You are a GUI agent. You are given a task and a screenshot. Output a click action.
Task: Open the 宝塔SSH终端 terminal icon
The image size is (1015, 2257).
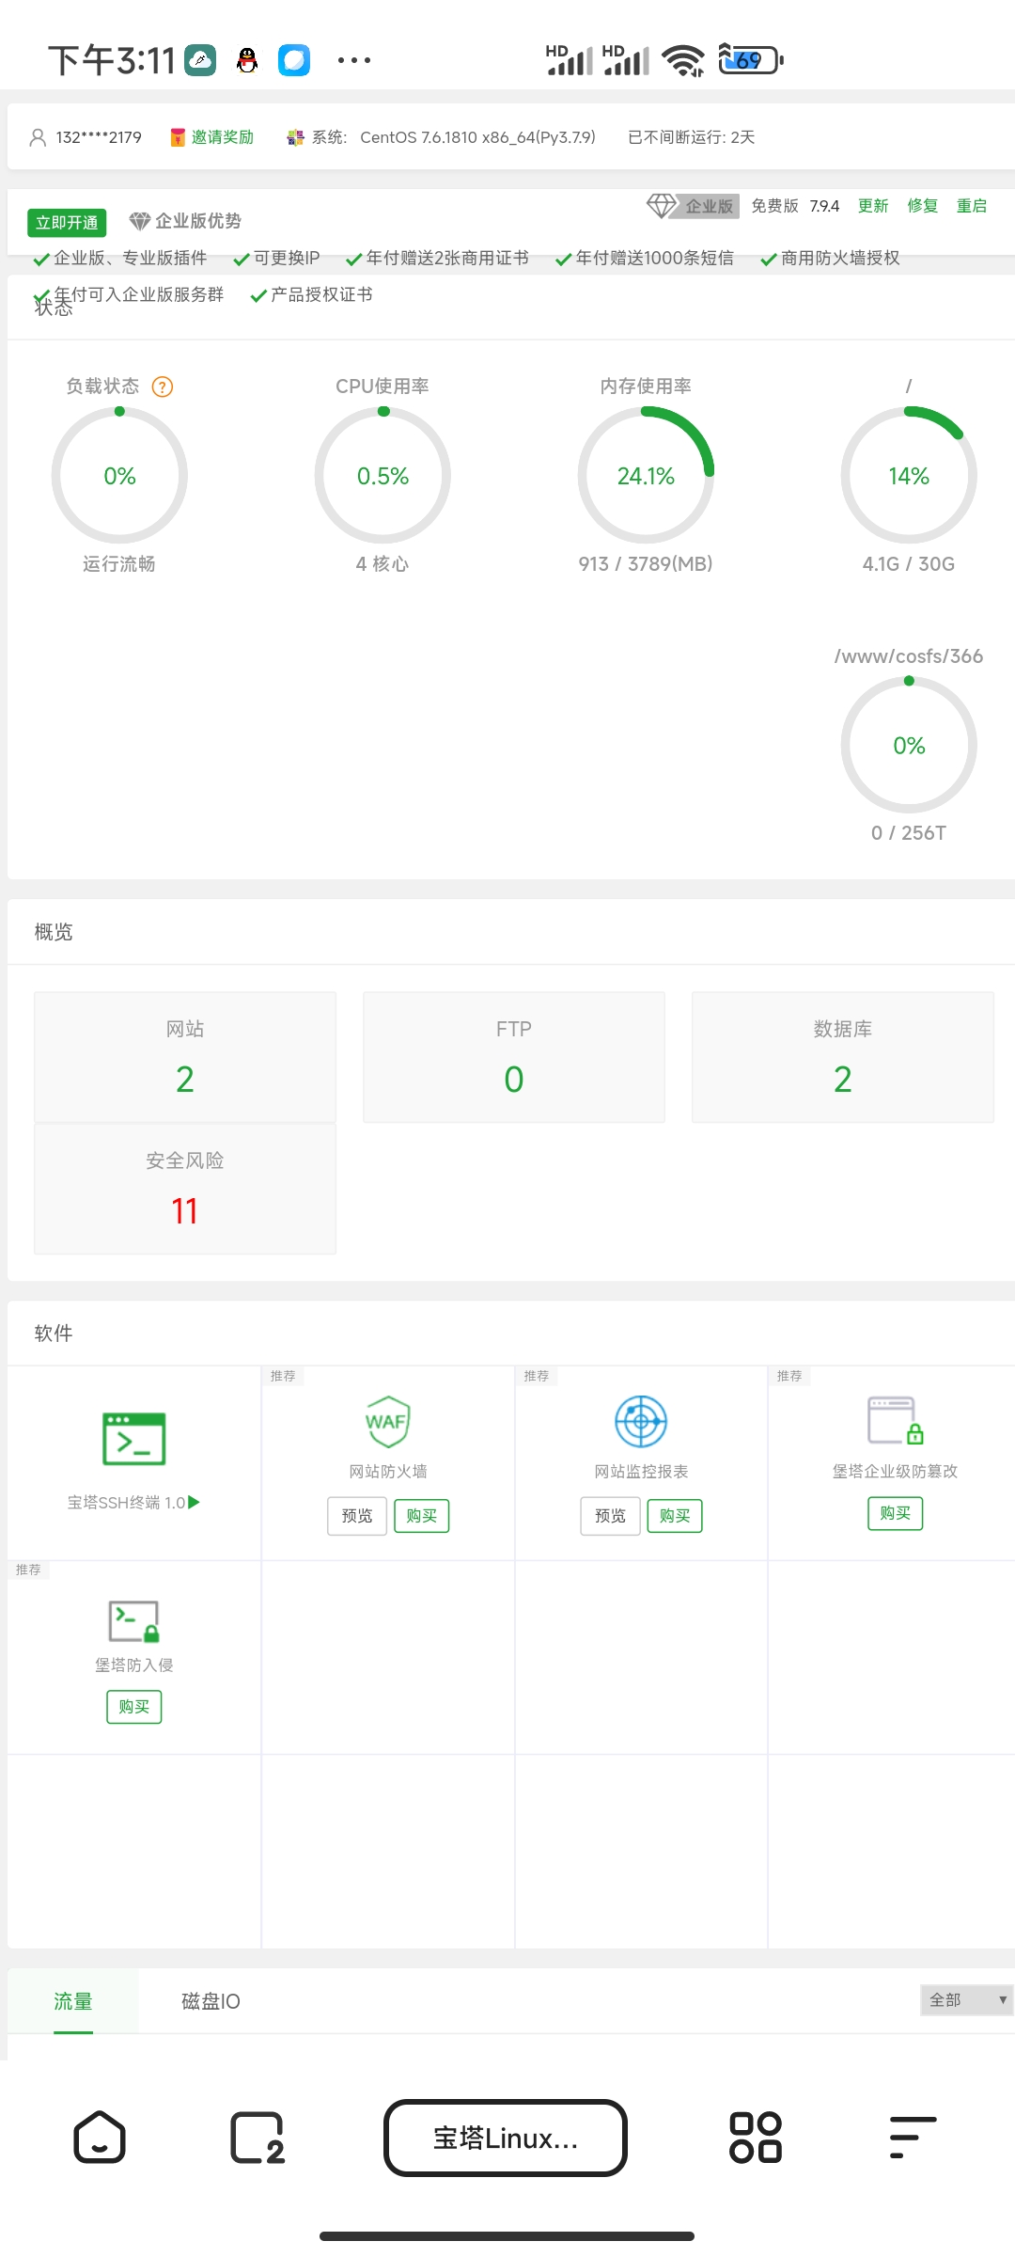coord(134,1439)
